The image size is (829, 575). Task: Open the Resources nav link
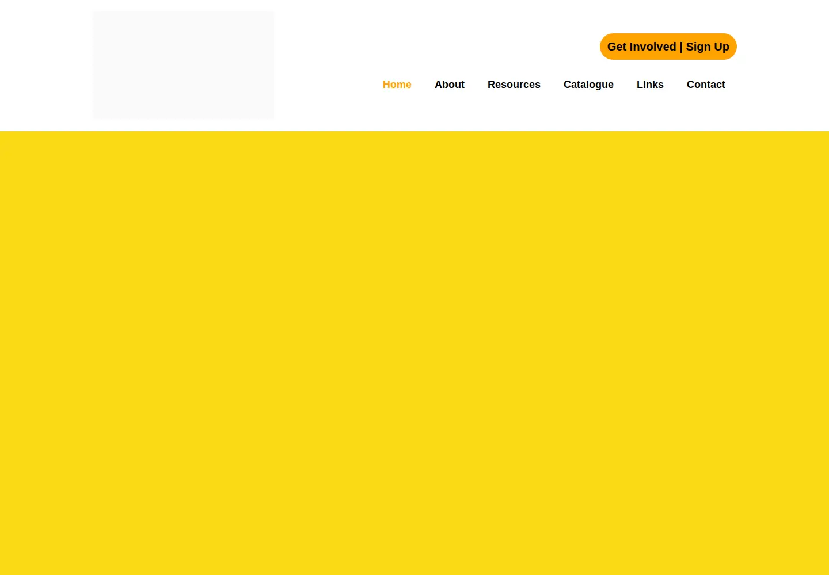[x=514, y=85]
